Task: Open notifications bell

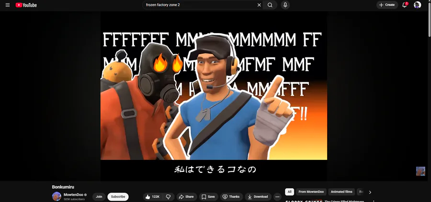Action: (x=404, y=5)
